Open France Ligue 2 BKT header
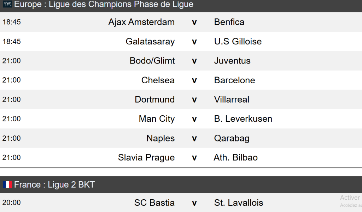This screenshot has height=212, width=362. point(54,184)
